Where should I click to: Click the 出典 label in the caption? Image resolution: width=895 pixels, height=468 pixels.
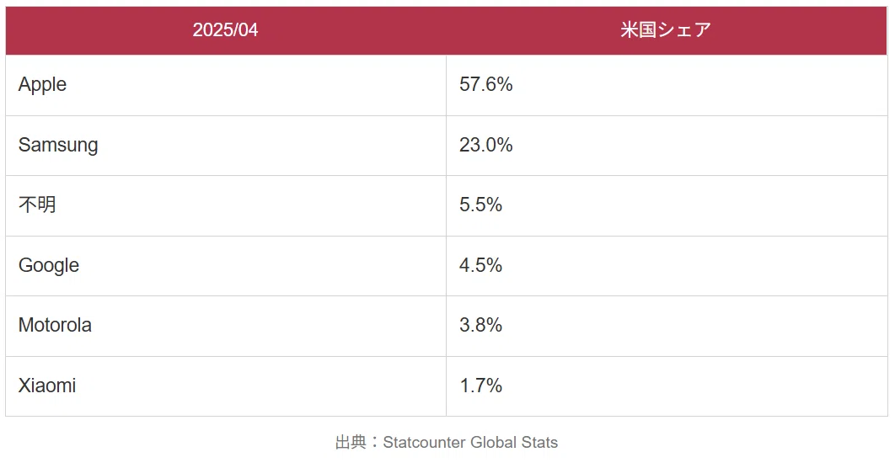(x=351, y=443)
